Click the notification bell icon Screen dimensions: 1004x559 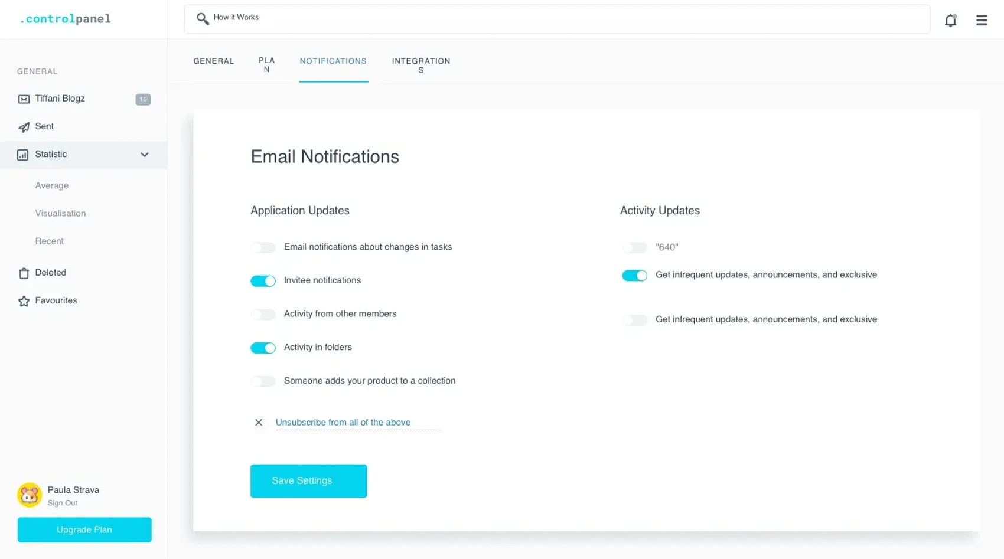click(x=950, y=21)
